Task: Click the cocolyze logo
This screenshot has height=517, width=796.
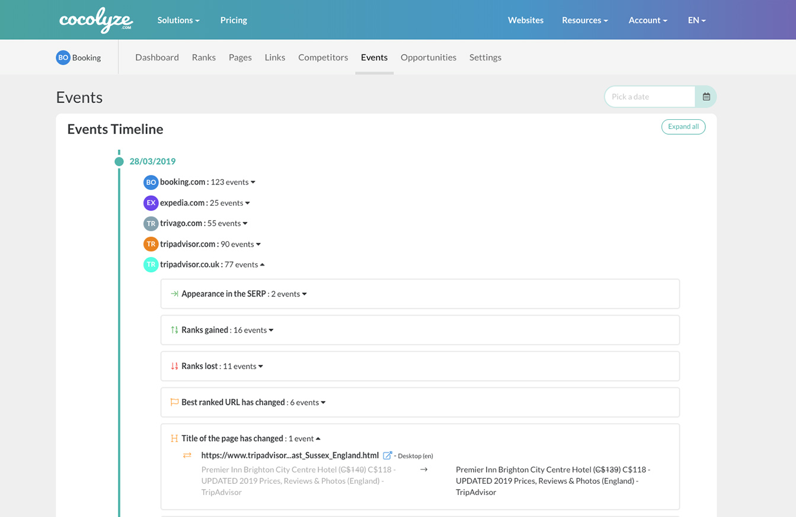Action: pos(96,20)
